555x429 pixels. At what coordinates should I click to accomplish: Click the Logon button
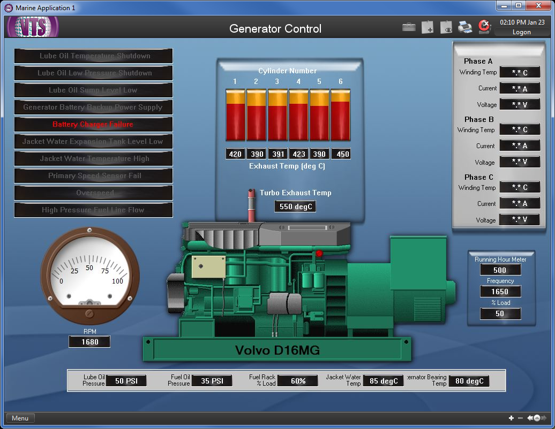pyautogui.click(x=522, y=32)
